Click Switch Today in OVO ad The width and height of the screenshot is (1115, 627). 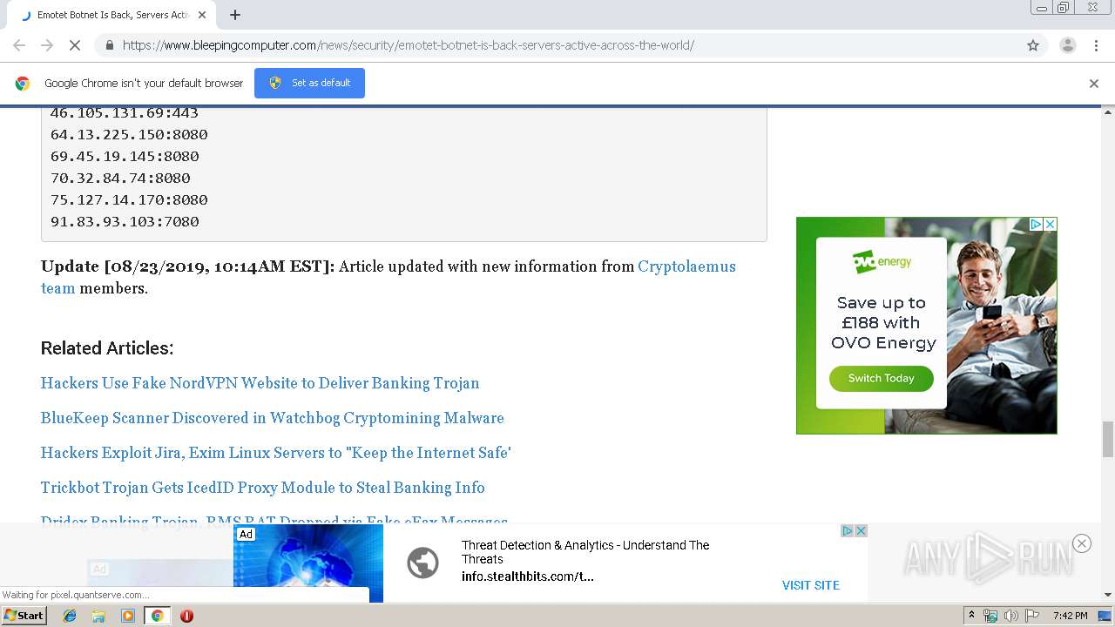[881, 378]
